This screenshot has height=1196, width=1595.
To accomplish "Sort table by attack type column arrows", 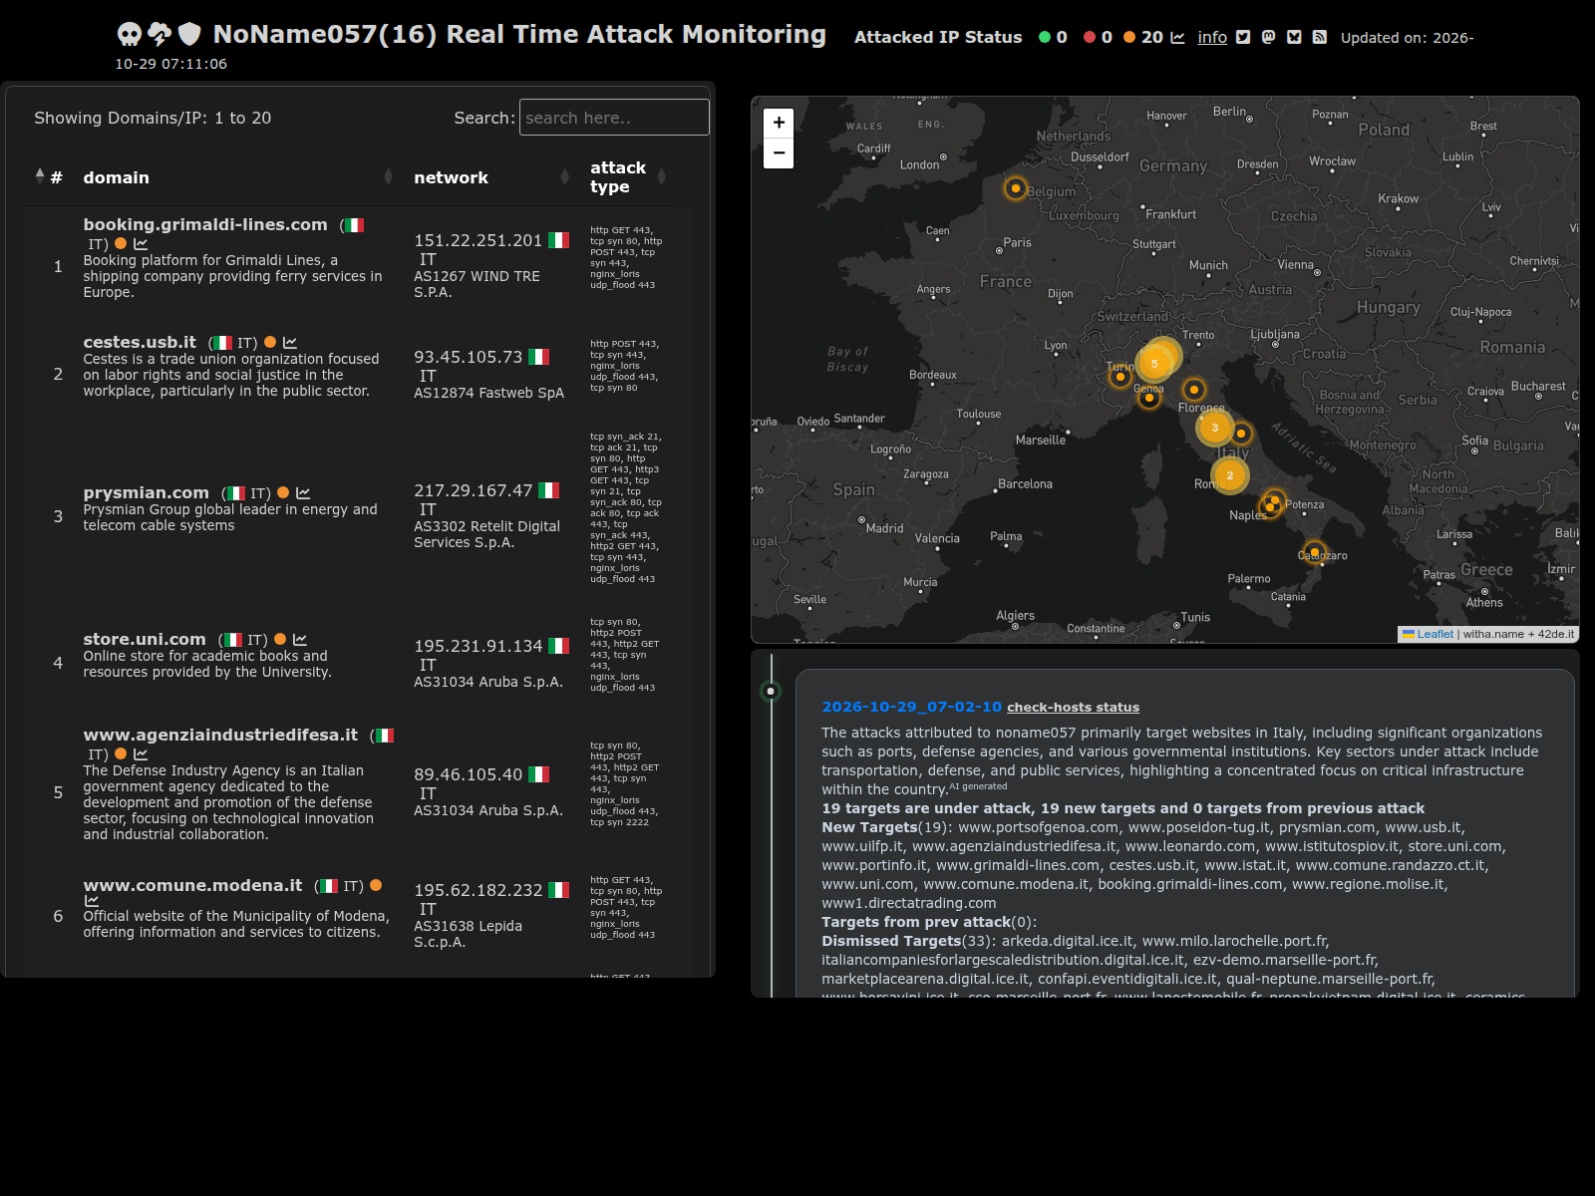I will (661, 177).
